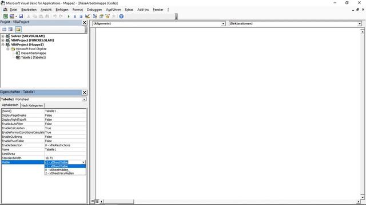Image resolution: width=366 pixels, height=205 pixels.
Task: Collapse the Microsoft Excel Objekte folder
Action: 7,49
